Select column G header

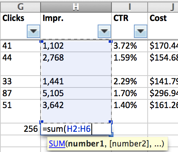click(x=20, y=7)
